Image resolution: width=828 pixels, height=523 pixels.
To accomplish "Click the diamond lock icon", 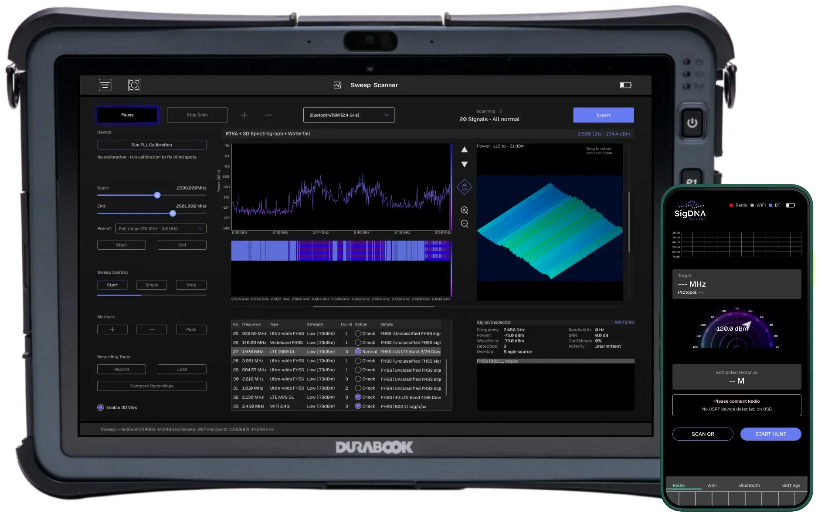I will coord(465,187).
